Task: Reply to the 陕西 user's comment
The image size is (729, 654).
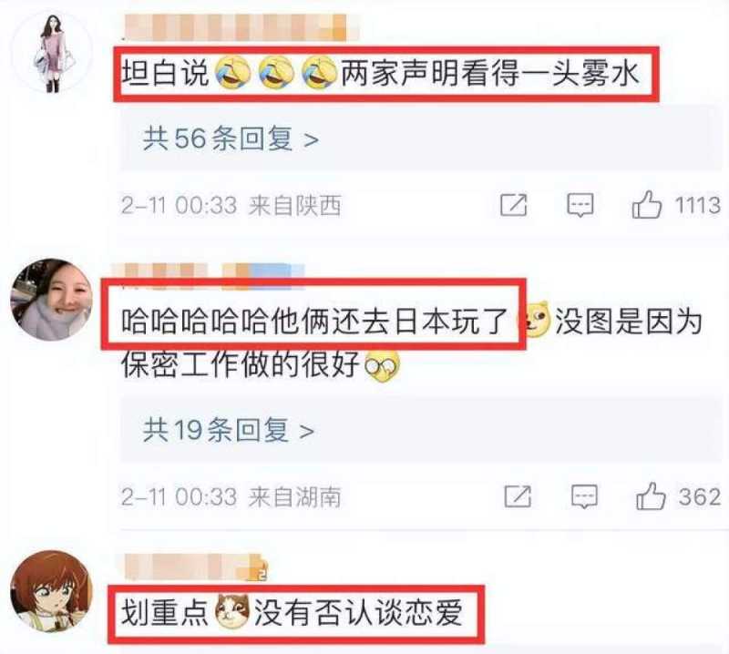Action: [x=580, y=205]
